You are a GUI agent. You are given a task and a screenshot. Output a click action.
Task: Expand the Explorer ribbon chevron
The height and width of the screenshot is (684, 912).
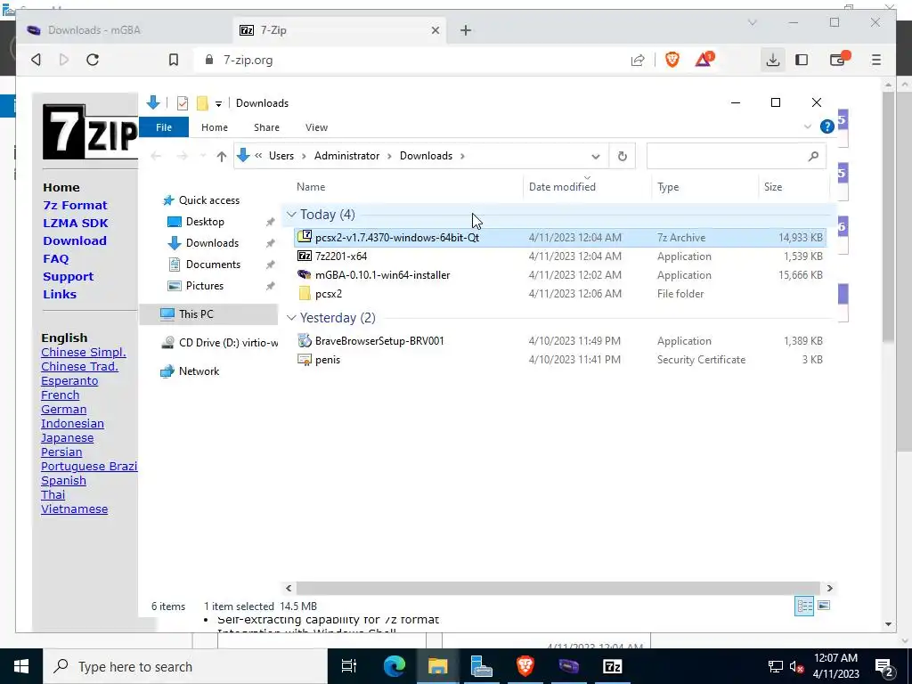(807, 126)
